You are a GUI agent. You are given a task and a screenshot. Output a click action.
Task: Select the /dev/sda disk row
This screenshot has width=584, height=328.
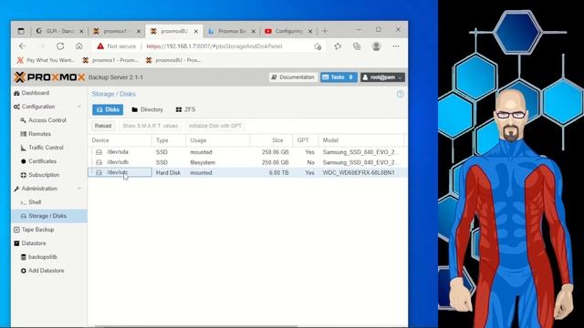click(247, 152)
